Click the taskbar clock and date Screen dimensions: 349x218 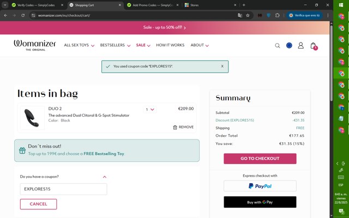coord(341,198)
